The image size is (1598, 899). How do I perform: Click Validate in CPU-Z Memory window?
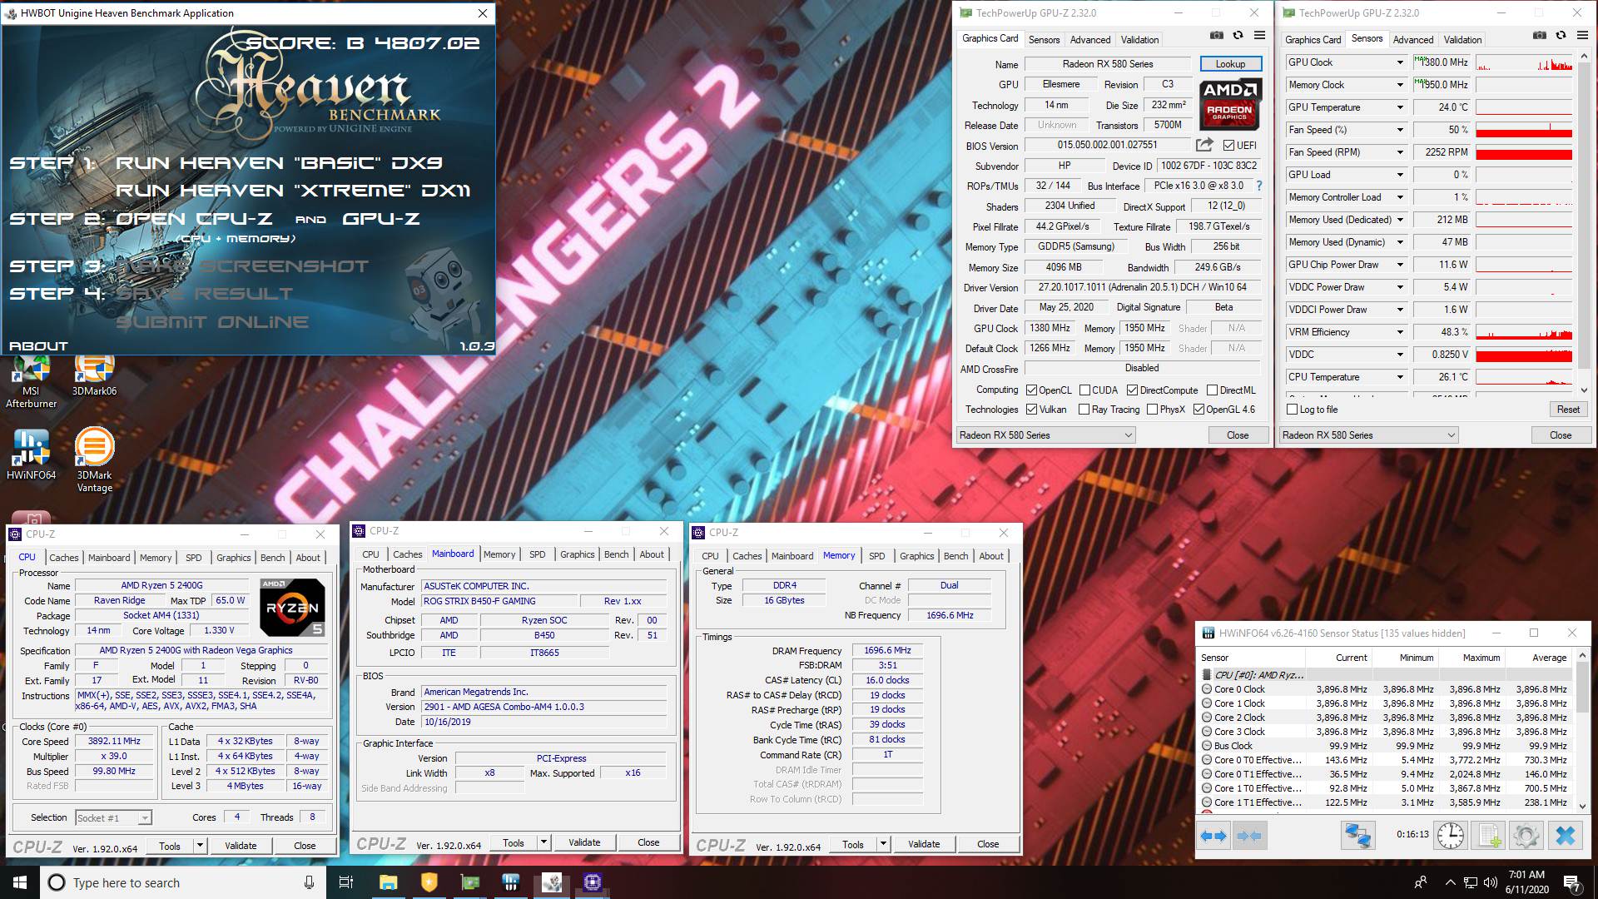tap(923, 844)
